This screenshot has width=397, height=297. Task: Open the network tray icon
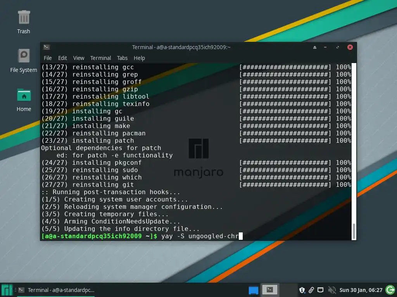click(x=321, y=290)
